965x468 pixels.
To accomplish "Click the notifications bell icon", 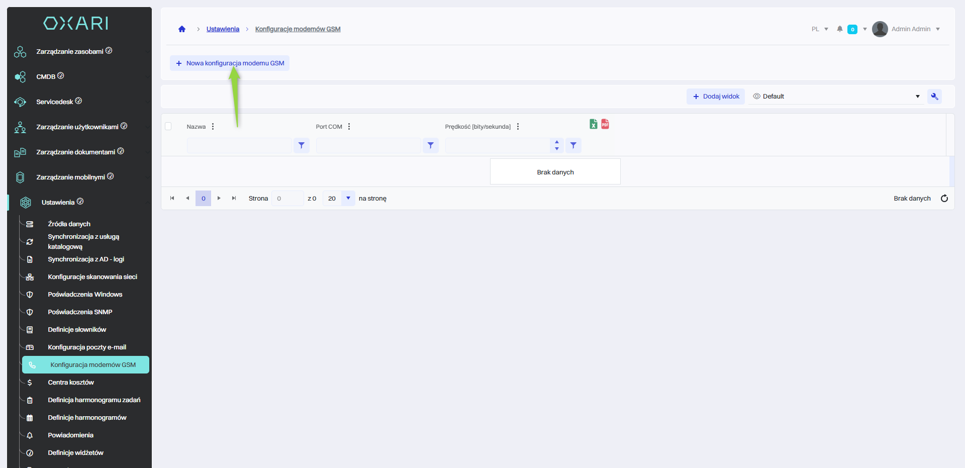I will point(839,29).
